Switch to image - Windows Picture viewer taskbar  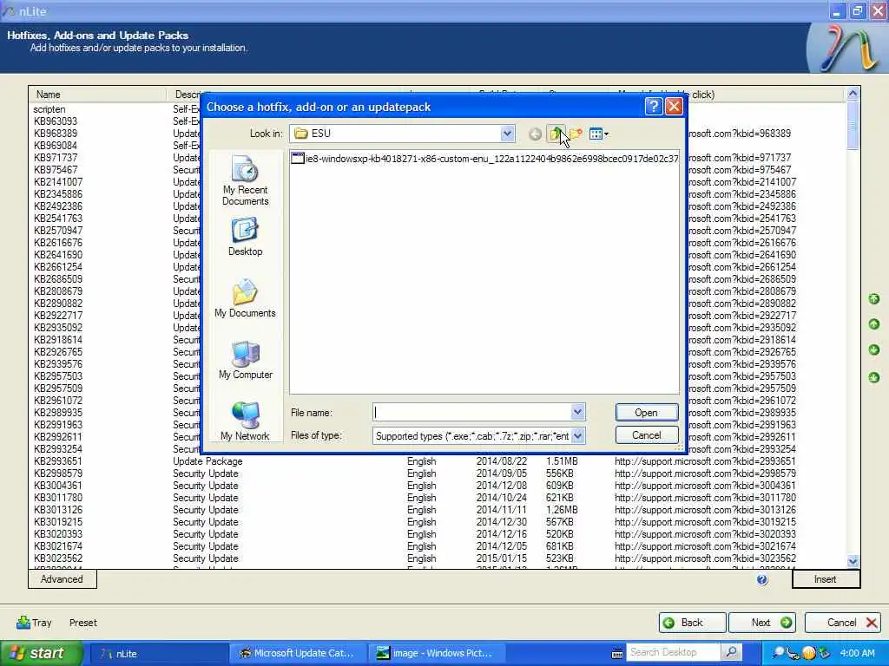coord(437,654)
